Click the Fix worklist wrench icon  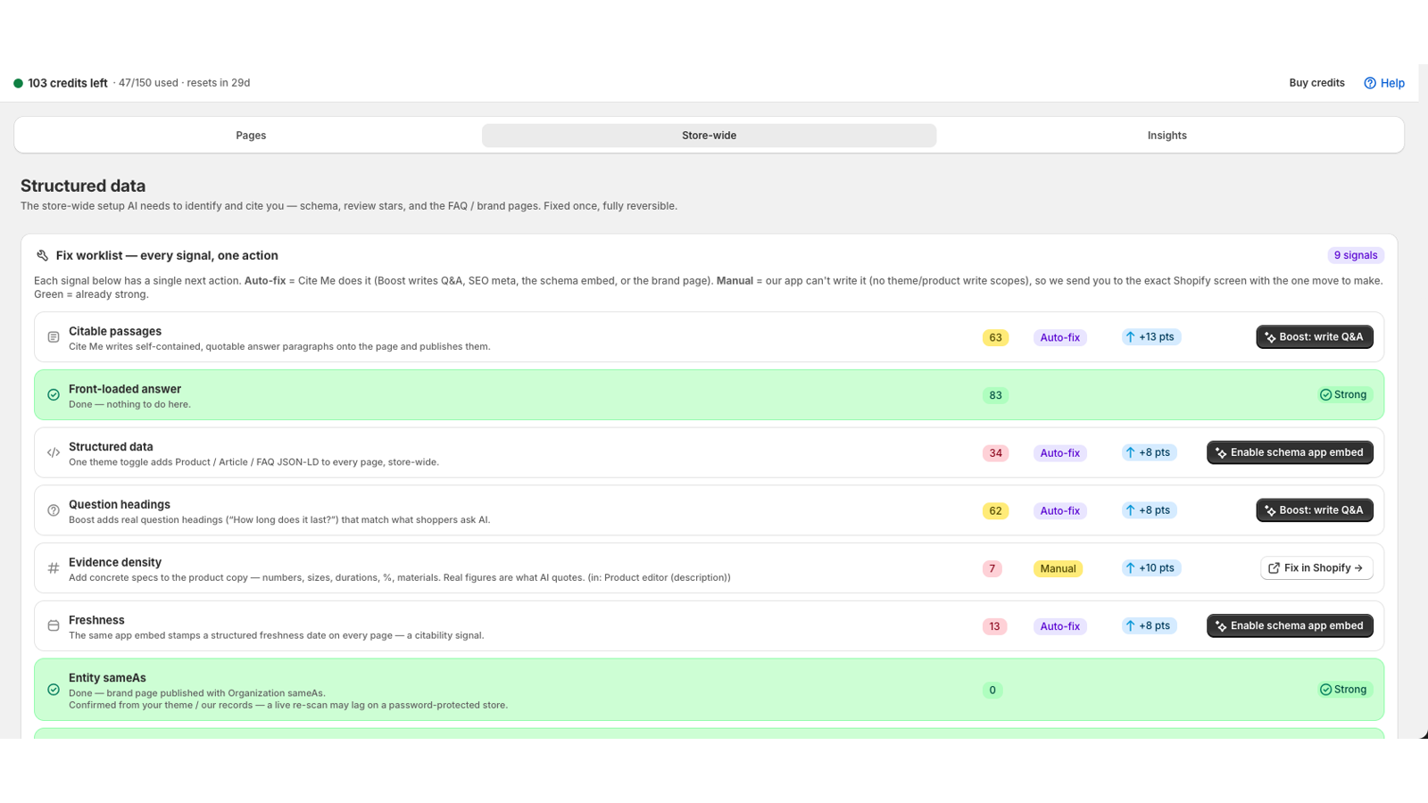pyautogui.click(x=42, y=255)
